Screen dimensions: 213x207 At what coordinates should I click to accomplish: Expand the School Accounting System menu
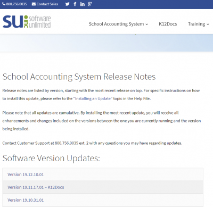tap(118, 24)
